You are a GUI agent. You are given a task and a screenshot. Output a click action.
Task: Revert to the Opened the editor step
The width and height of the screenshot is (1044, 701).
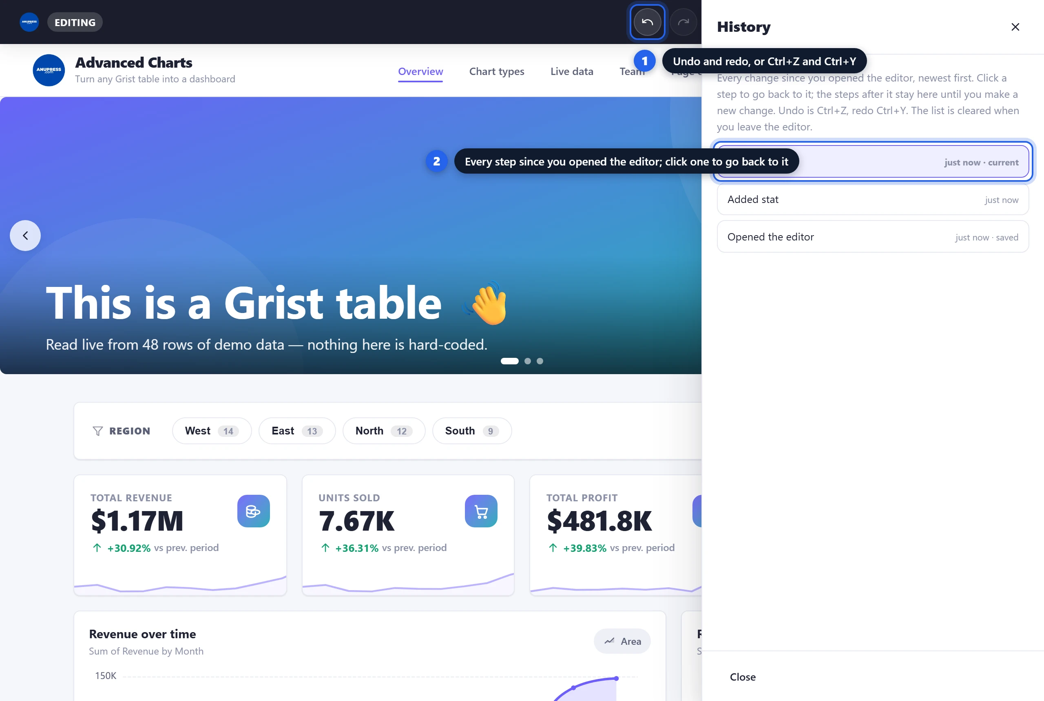click(x=873, y=236)
